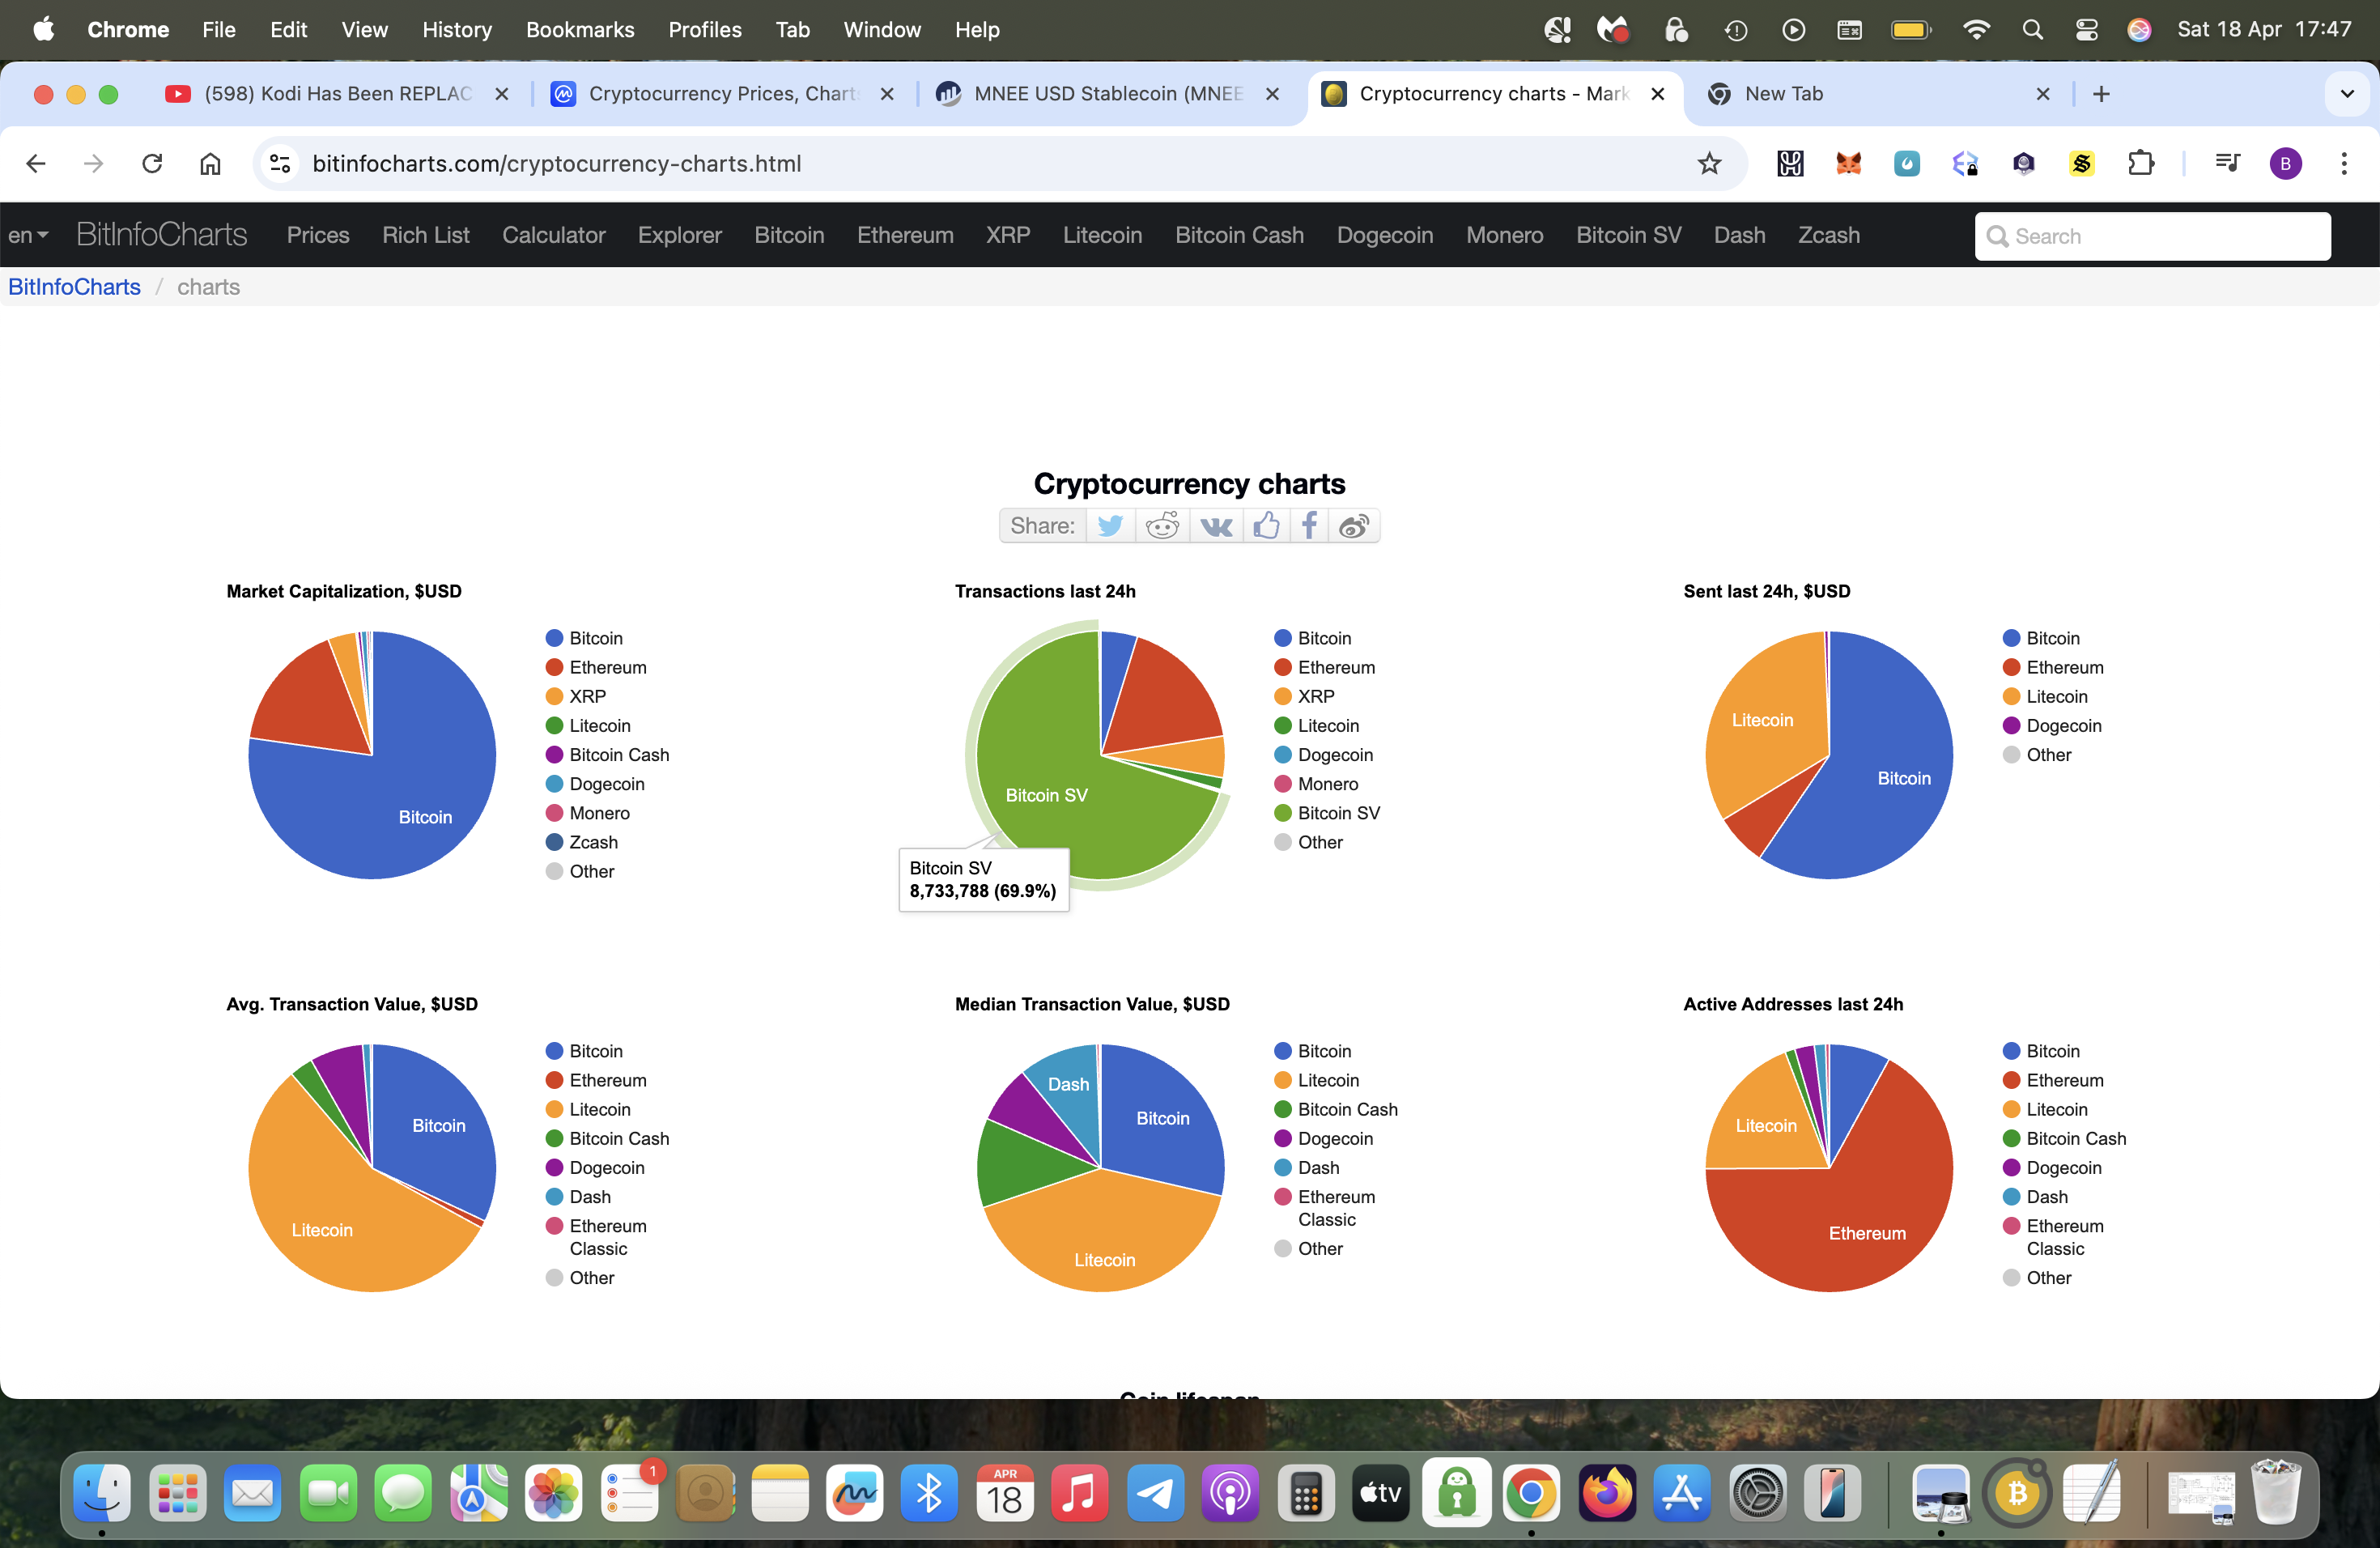Reload the current page
This screenshot has width=2380, height=1548.
click(x=152, y=163)
